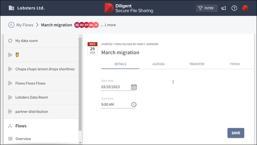Navigate to My Flows breadcrumb link
Screen dimensions: 257x145
tap(25, 25)
